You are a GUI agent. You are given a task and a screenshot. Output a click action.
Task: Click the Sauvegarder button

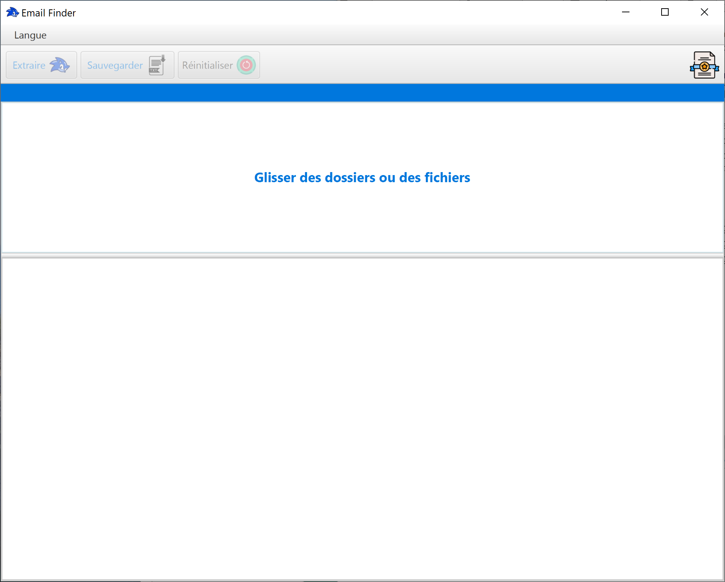(x=127, y=65)
